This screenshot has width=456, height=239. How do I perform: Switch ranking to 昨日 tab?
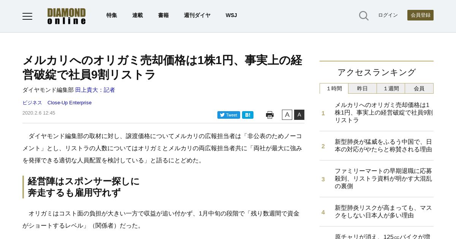pyautogui.click(x=363, y=88)
